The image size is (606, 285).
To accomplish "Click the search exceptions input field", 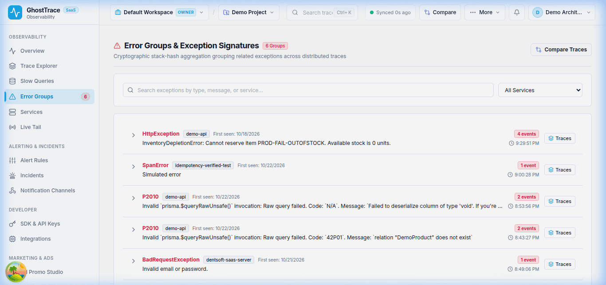I will (x=308, y=90).
